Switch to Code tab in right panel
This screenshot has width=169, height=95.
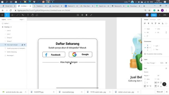pos(159,20)
